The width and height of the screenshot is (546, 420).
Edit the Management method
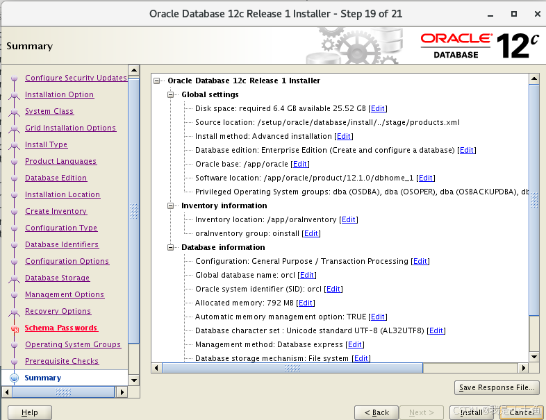pos(355,345)
